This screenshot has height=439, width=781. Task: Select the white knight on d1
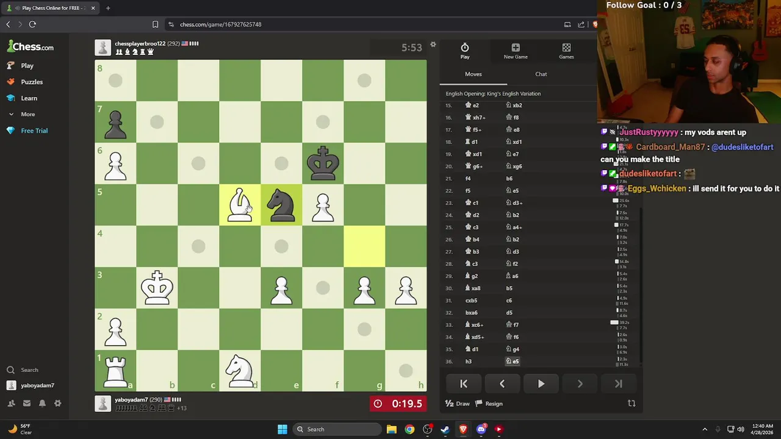[x=240, y=371]
